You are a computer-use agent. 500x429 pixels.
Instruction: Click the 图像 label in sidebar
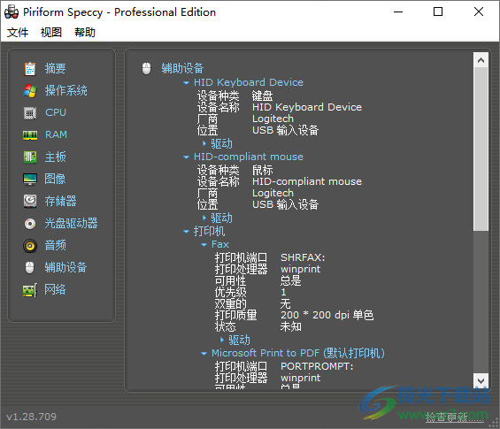coord(55,179)
